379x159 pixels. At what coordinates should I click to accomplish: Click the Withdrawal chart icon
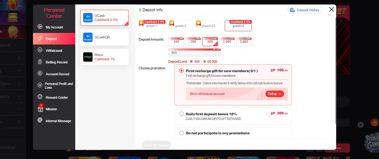[40, 50]
